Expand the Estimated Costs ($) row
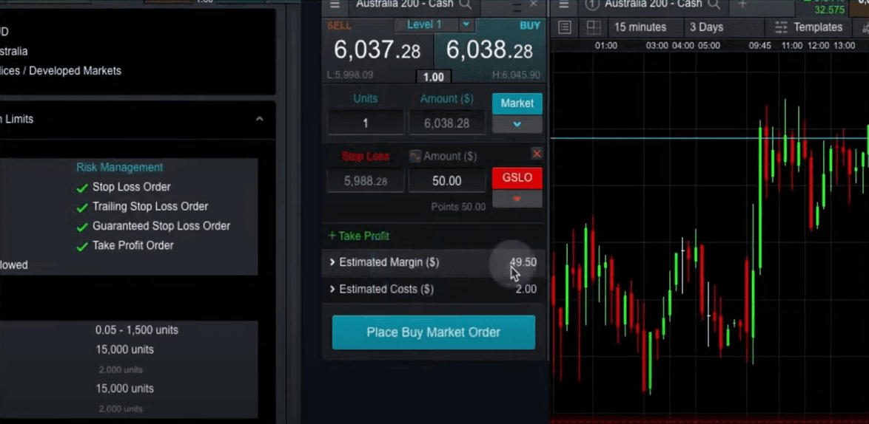The width and height of the screenshot is (869, 424). click(332, 289)
